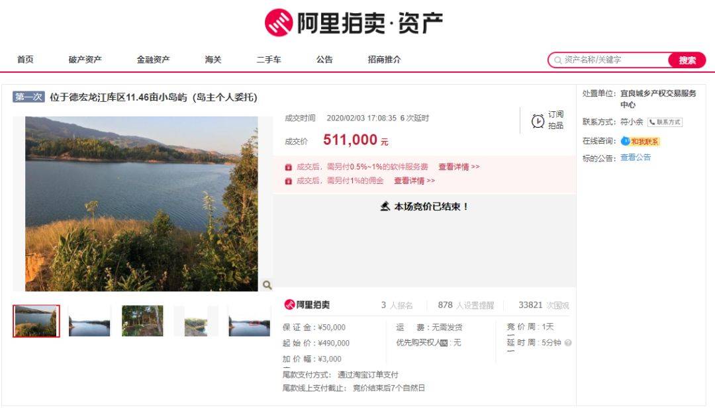Open the 破产资产 menu item

pyautogui.click(x=85, y=60)
